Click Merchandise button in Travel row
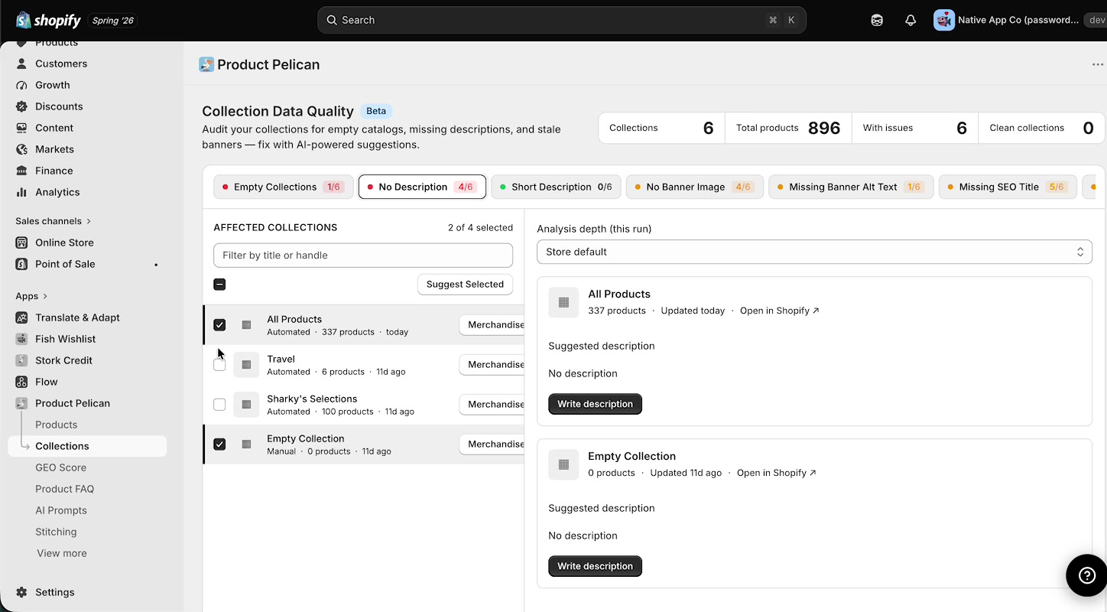The height and width of the screenshot is (612, 1107). [492, 365]
